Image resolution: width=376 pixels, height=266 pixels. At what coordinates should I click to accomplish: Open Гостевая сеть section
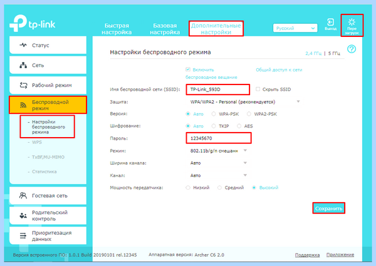click(48, 196)
